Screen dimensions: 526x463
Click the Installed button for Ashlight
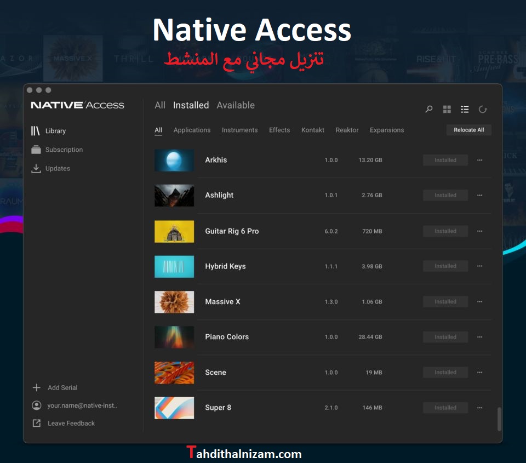445,195
